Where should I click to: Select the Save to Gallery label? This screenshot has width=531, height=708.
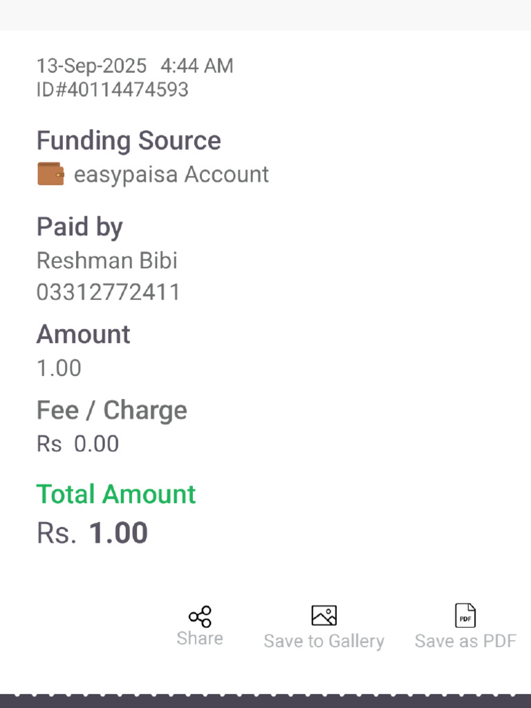point(324,641)
